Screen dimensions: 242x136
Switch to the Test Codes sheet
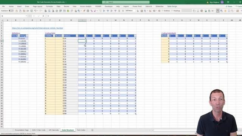point(81,130)
